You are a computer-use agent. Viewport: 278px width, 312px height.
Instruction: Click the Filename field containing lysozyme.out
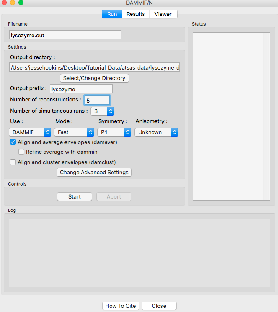point(65,35)
